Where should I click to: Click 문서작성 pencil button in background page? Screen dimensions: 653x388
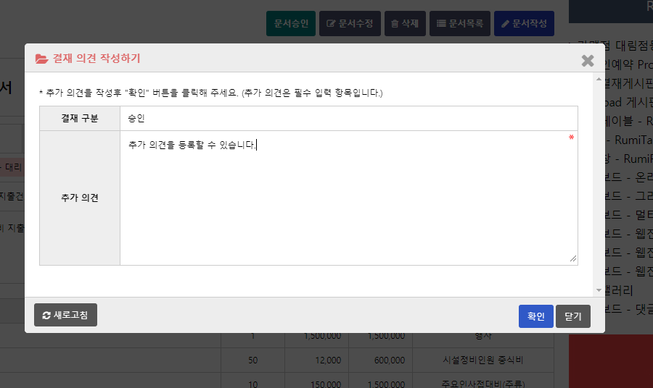coord(524,24)
